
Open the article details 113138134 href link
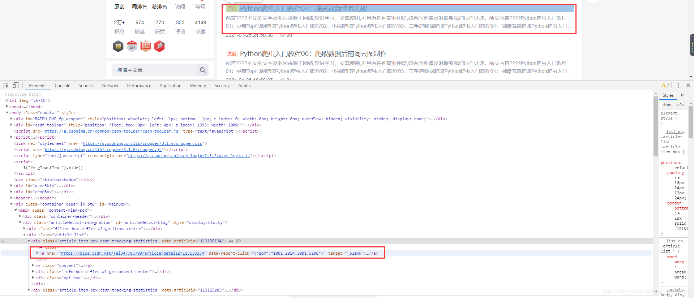tap(133, 253)
